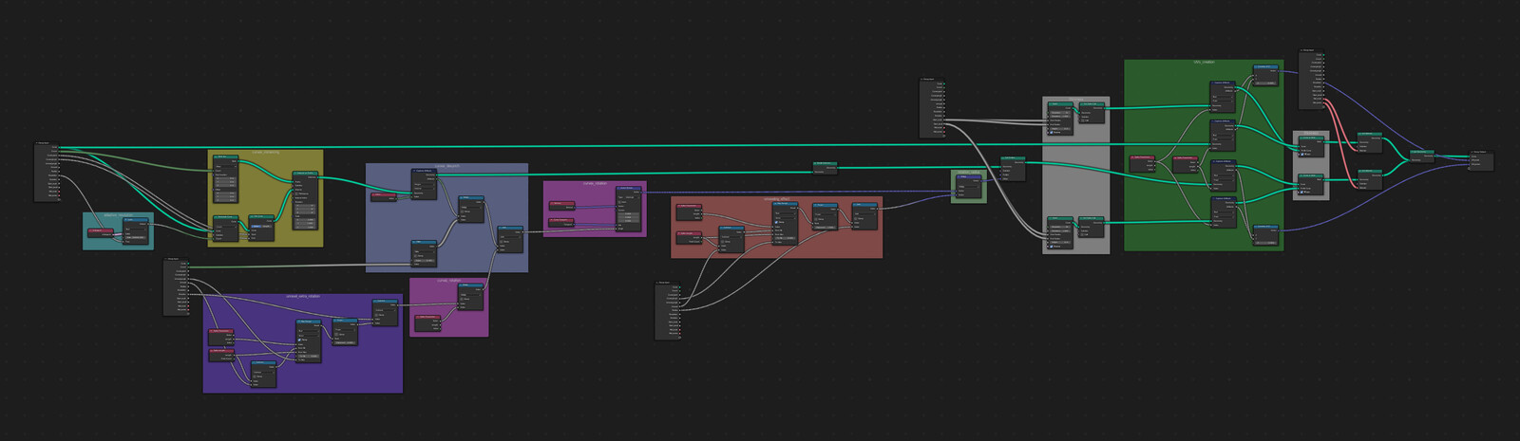Collapse top Combine XYZ node in UVs_creation
Viewport: 1520px width, 441px height.
point(1256,67)
